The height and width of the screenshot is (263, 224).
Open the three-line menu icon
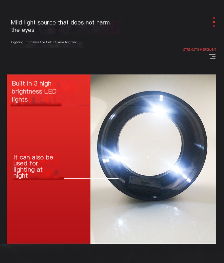[212, 56]
